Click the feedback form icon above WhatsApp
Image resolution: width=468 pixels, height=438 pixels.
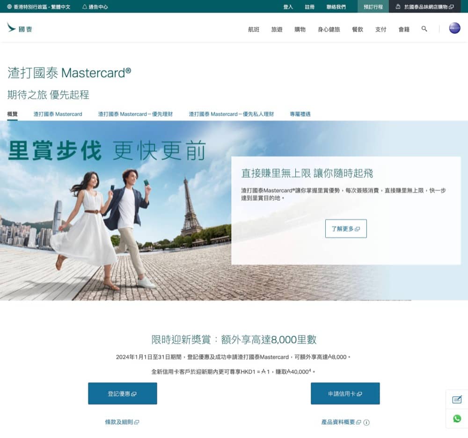[x=456, y=400]
